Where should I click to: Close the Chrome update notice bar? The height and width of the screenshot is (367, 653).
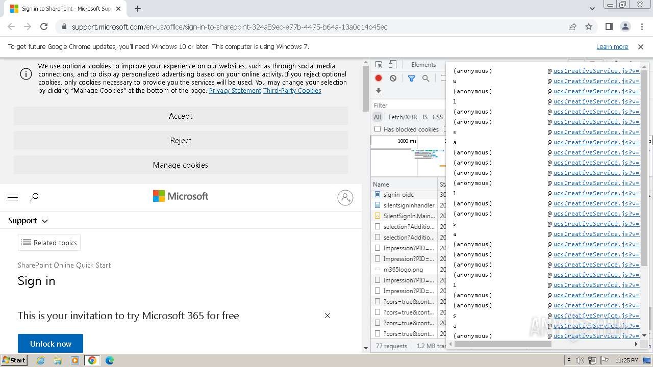(x=641, y=46)
